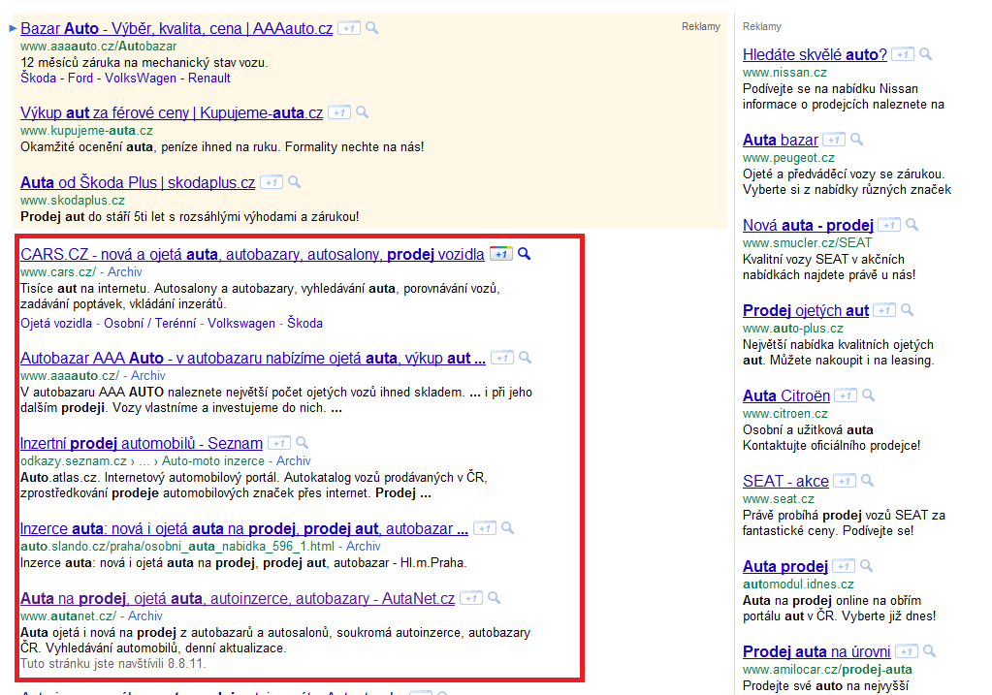The height and width of the screenshot is (695, 992).
Task: Open Výkup aut za férové ceny link
Action: 172,113
